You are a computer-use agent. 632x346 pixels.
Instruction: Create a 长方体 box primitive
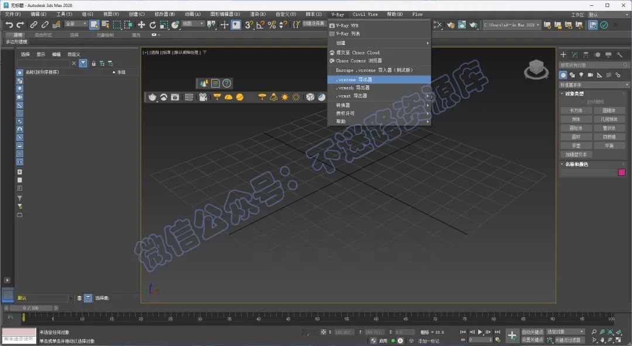(x=576, y=110)
